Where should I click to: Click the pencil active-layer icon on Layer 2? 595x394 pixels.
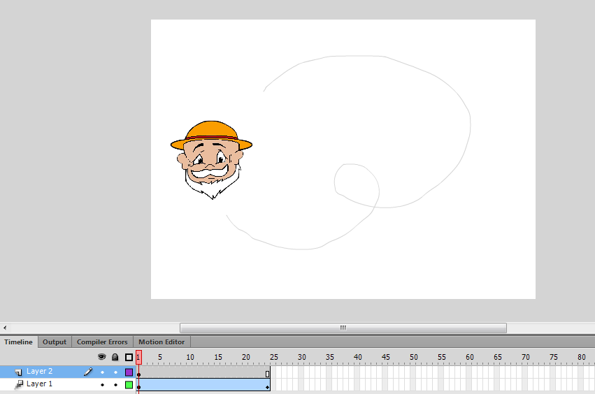coord(88,372)
